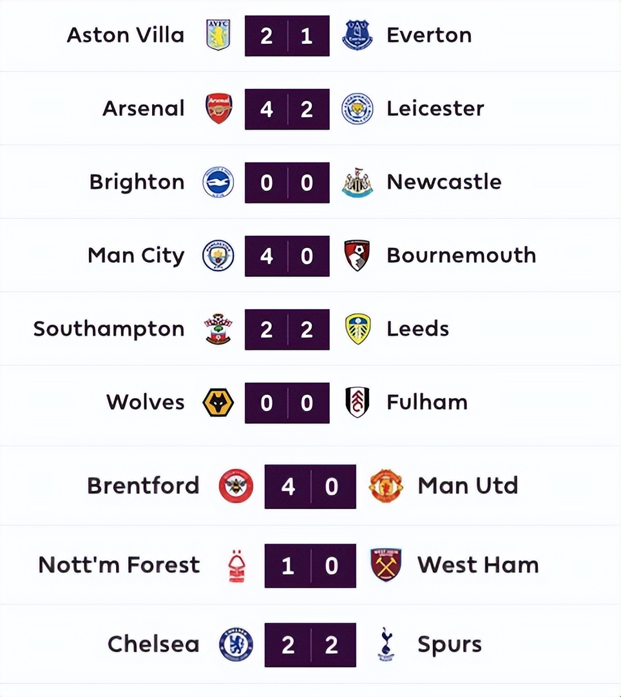Open the West Ham team link
The image size is (621, 697).
coord(477,565)
